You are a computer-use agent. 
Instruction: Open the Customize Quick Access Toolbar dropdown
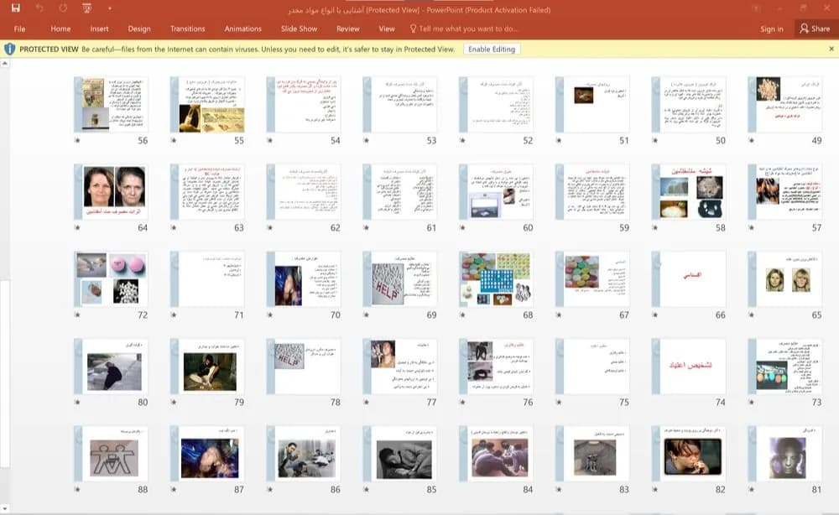[x=110, y=8]
